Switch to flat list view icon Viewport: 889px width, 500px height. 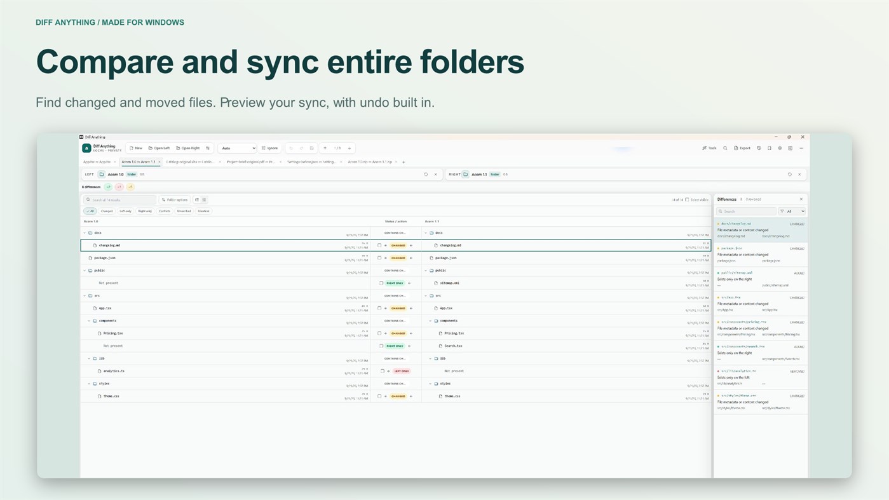tap(204, 199)
